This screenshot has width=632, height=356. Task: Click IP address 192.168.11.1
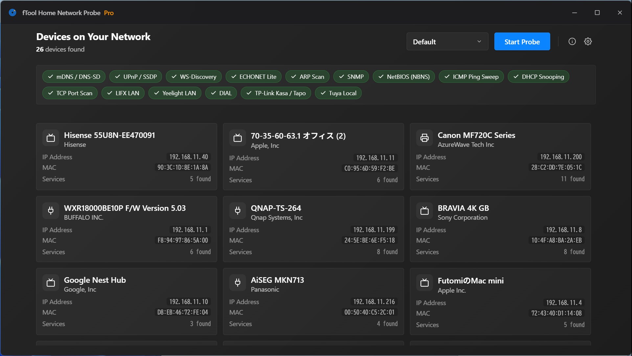tap(190, 230)
